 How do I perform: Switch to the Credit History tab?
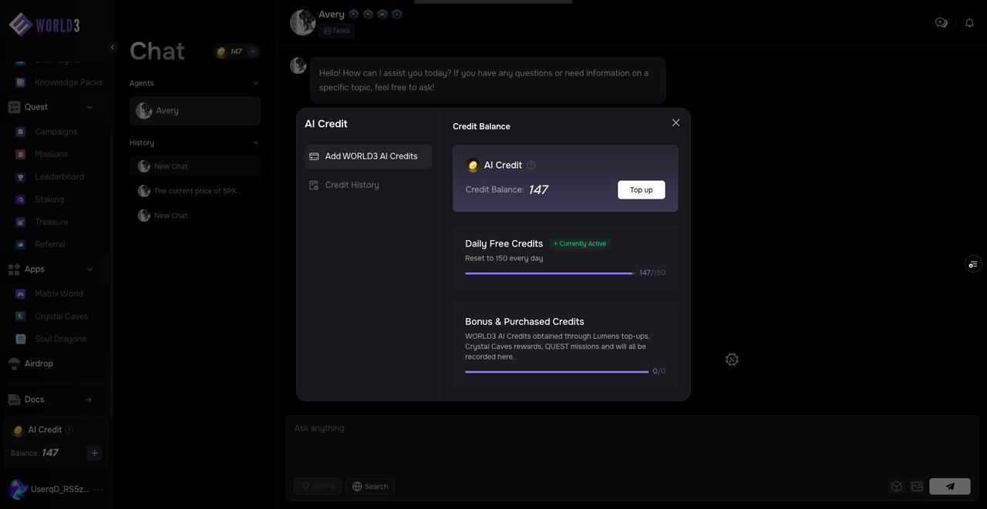[x=352, y=185]
